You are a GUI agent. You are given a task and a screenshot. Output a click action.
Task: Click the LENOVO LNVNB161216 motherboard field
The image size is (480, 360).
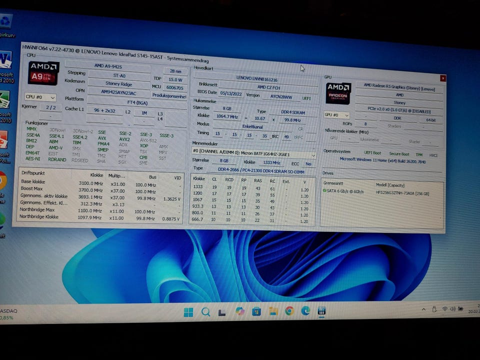click(x=256, y=79)
